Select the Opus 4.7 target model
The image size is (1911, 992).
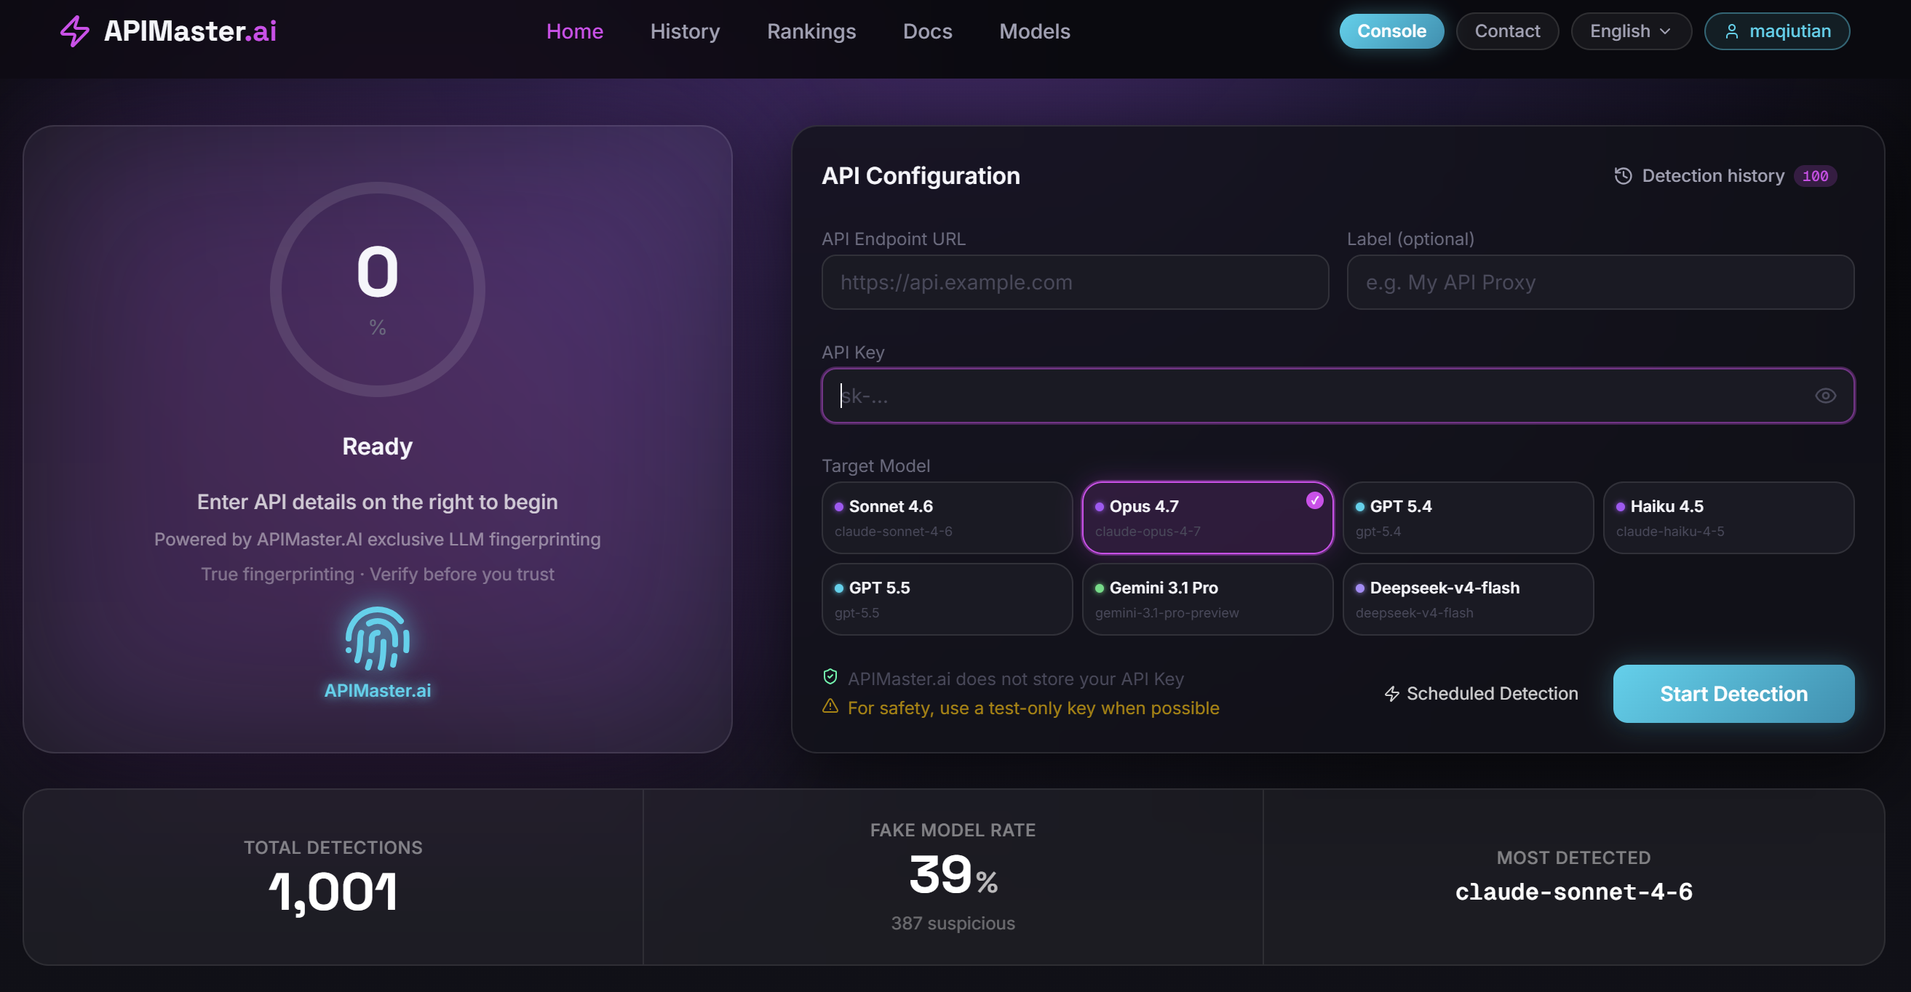point(1207,518)
